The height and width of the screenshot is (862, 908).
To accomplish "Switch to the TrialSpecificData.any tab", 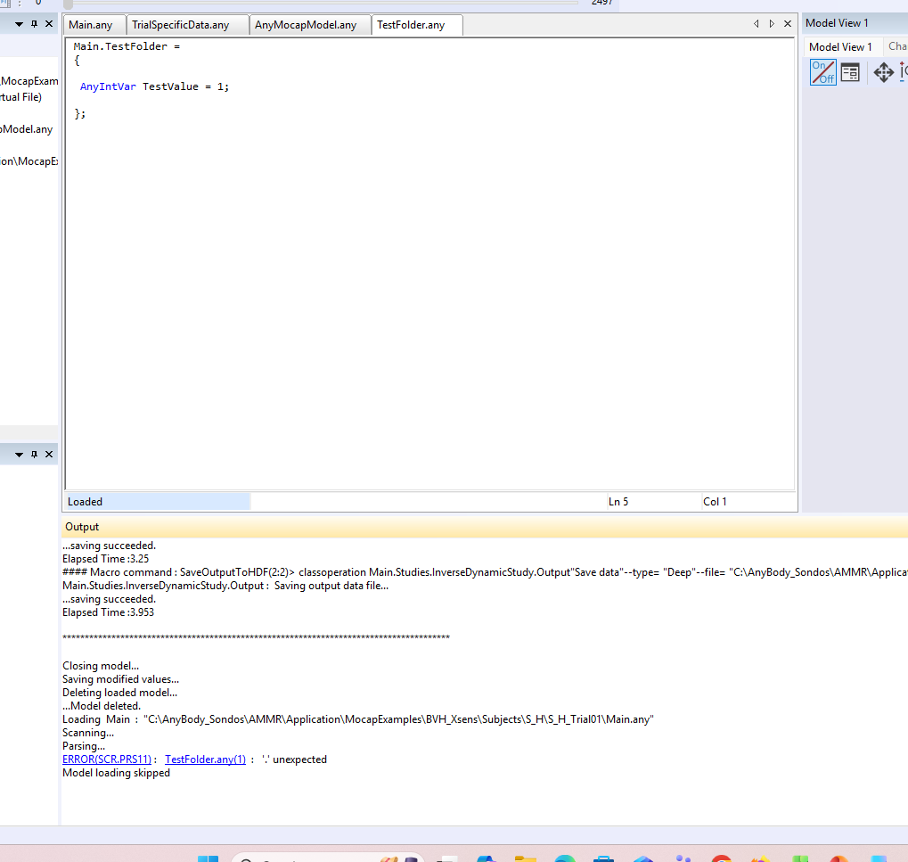I will 180,25.
